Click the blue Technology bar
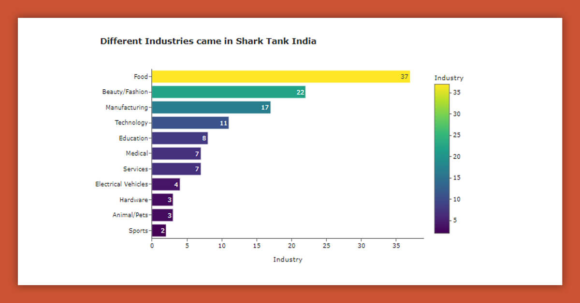Screen dimensions: 580x303 [190, 123]
